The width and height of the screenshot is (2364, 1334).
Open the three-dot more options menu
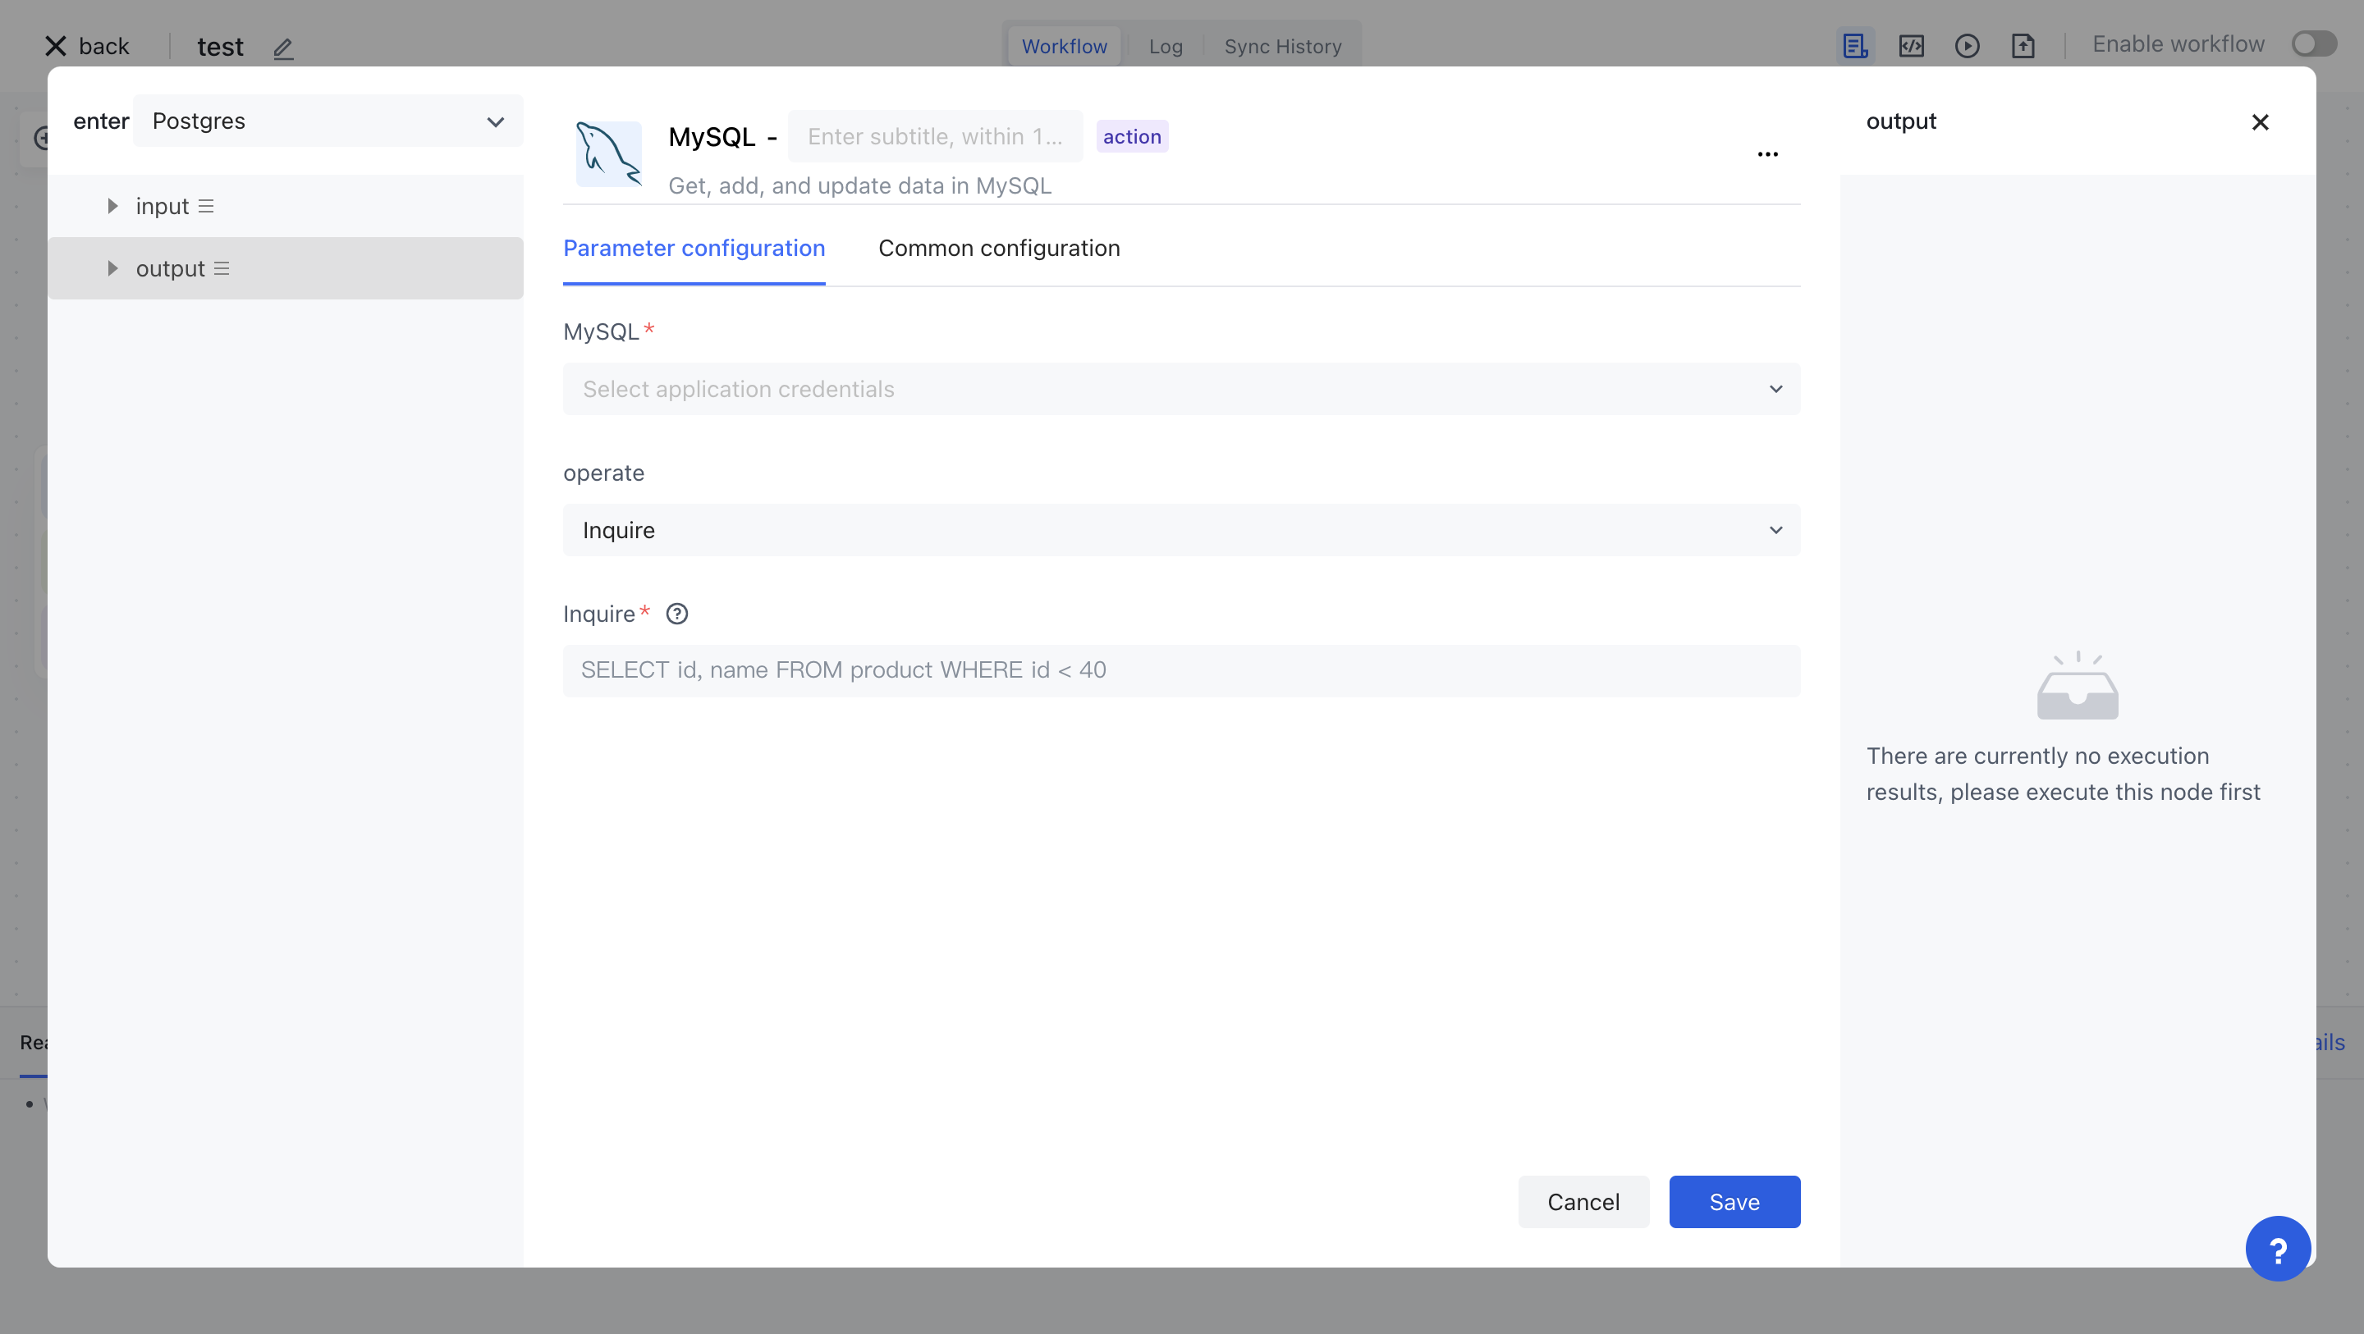click(1767, 154)
